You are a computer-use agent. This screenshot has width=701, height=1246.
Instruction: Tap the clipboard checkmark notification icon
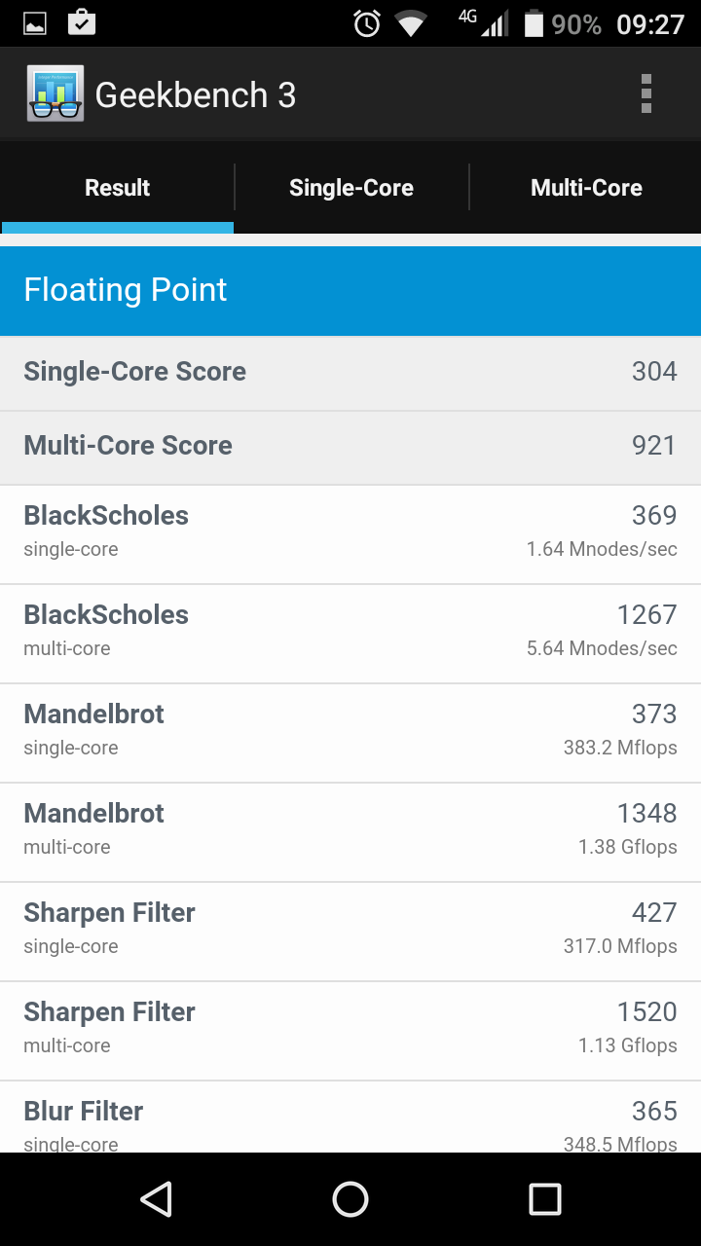coord(82,22)
